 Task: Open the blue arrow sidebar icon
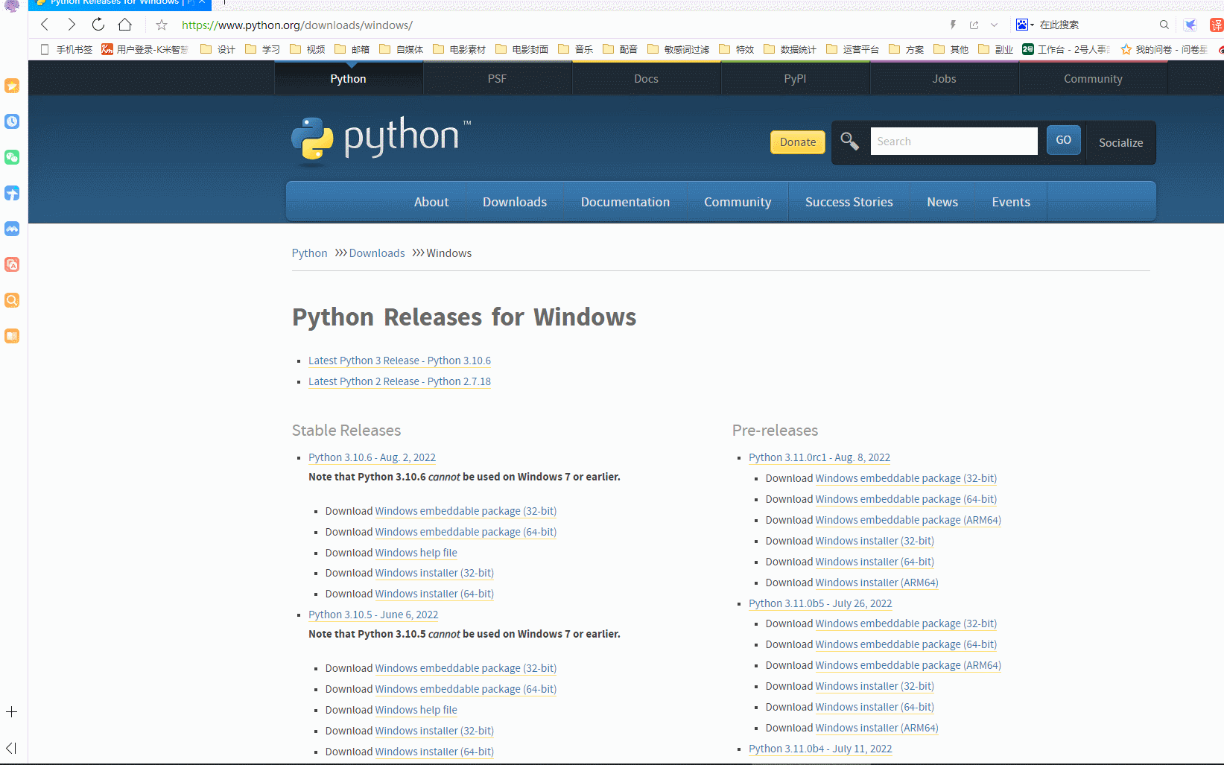pos(12,193)
